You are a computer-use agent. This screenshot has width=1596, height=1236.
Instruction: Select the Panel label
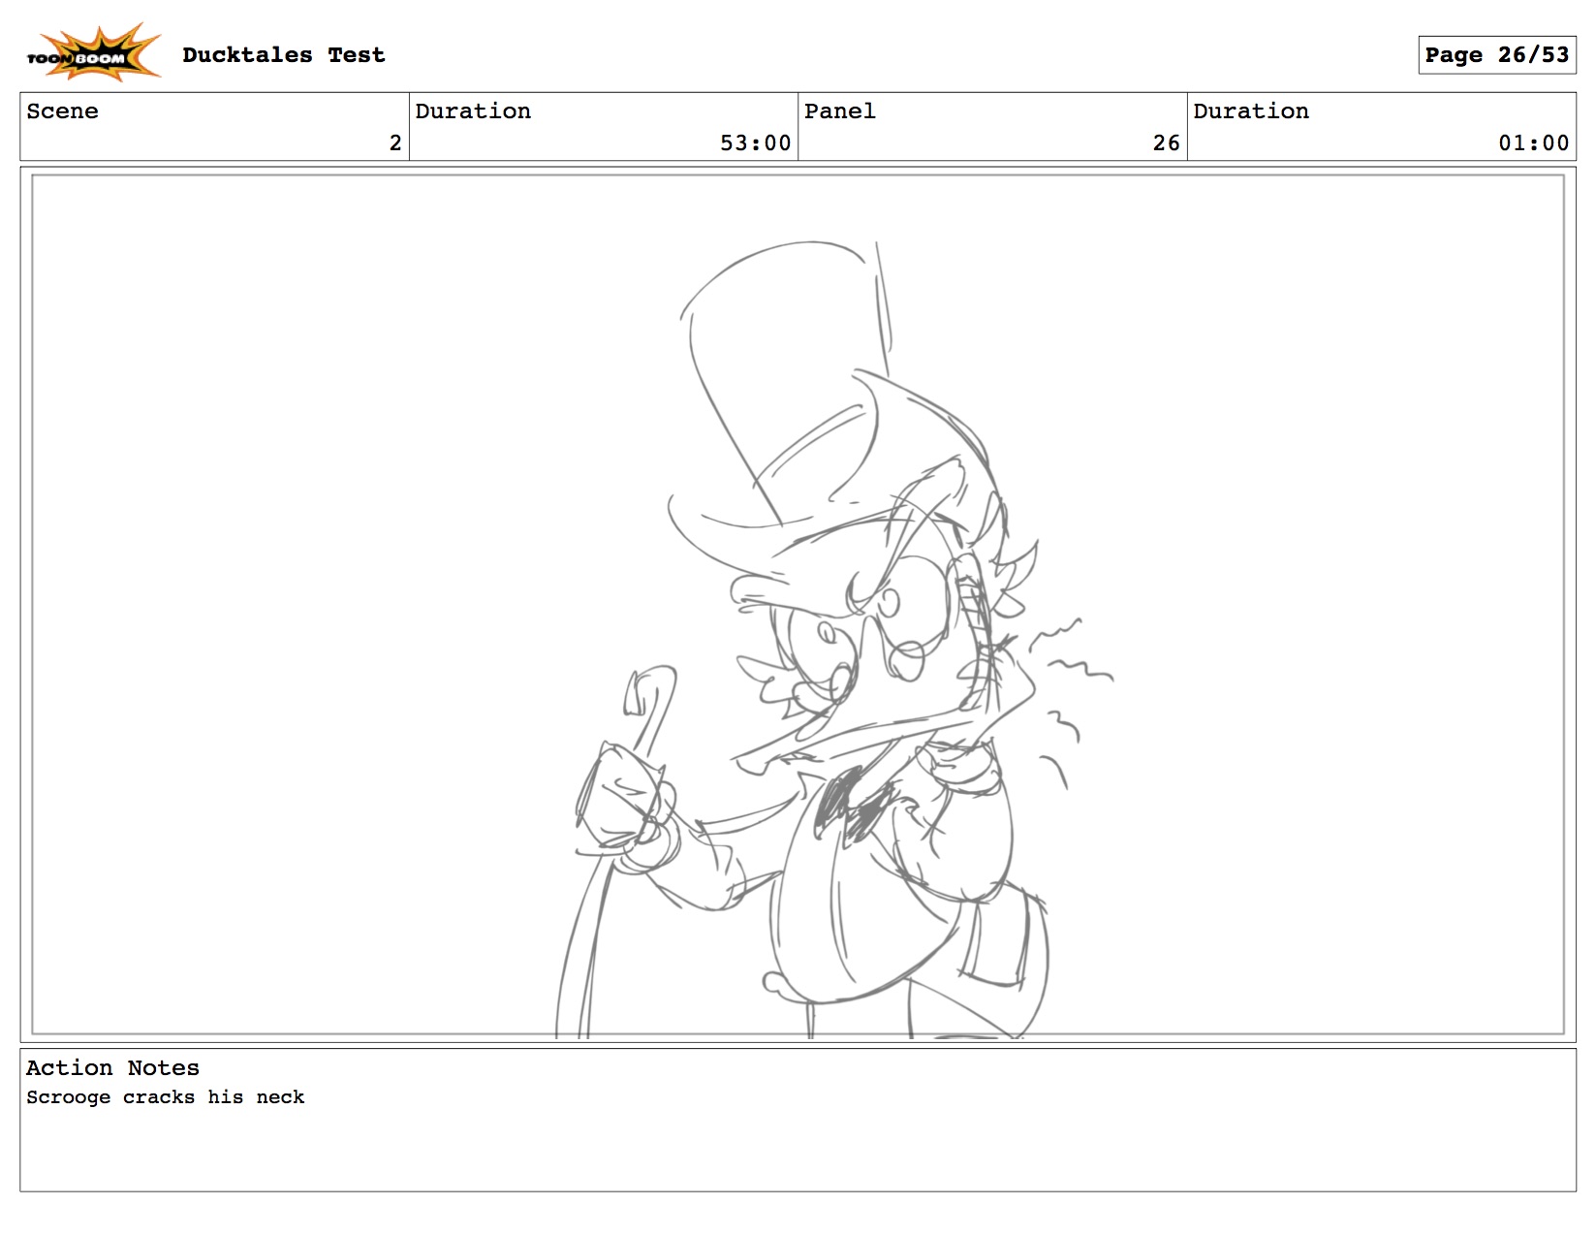coord(839,111)
